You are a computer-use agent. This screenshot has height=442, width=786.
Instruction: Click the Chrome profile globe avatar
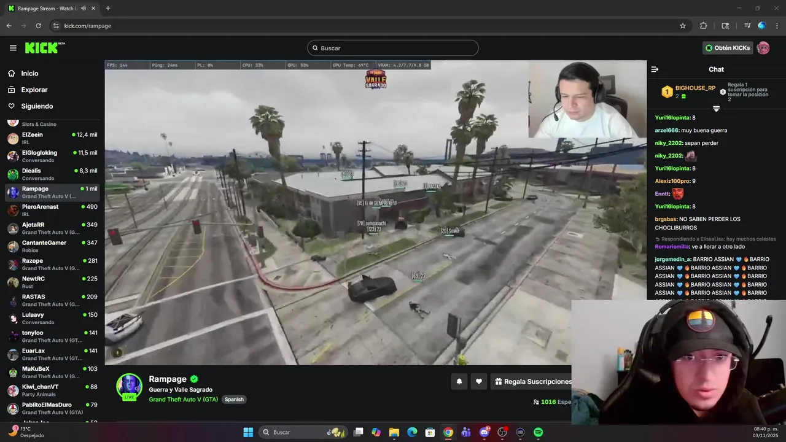[x=762, y=26]
